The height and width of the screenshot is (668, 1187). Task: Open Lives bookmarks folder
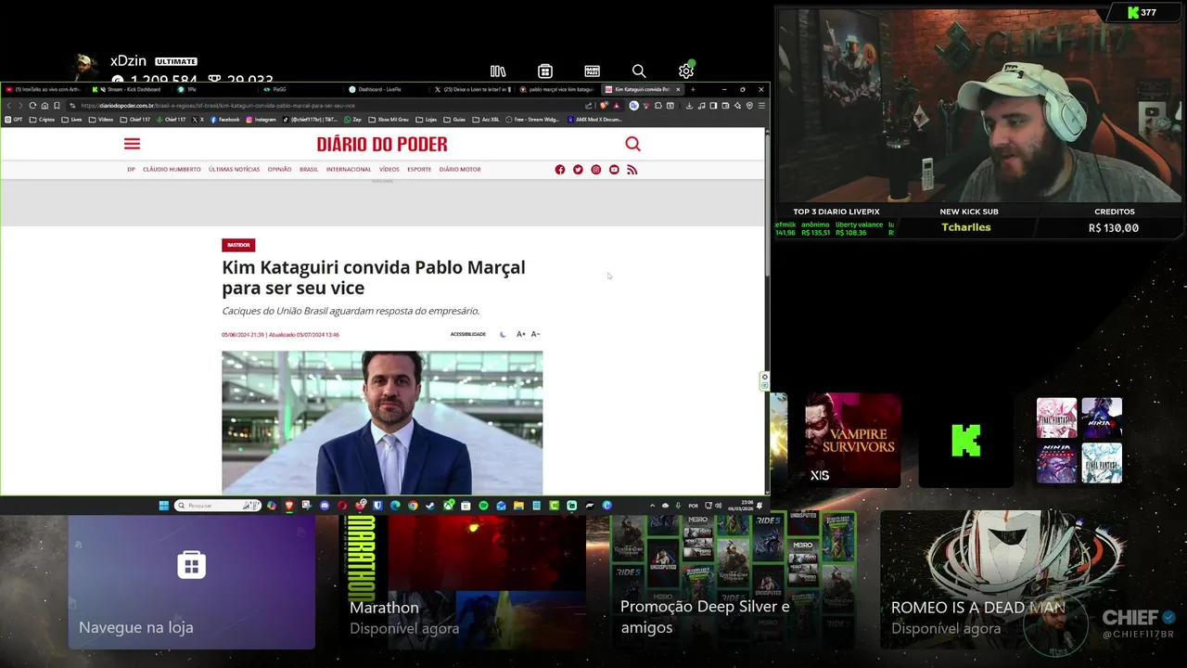pos(71,120)
